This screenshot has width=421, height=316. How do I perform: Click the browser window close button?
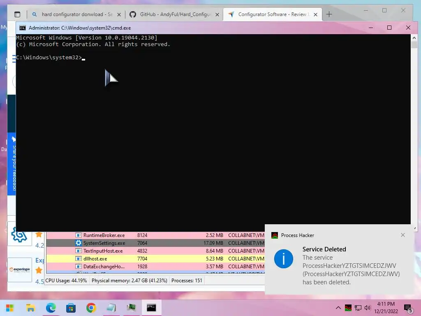[403, 10]
